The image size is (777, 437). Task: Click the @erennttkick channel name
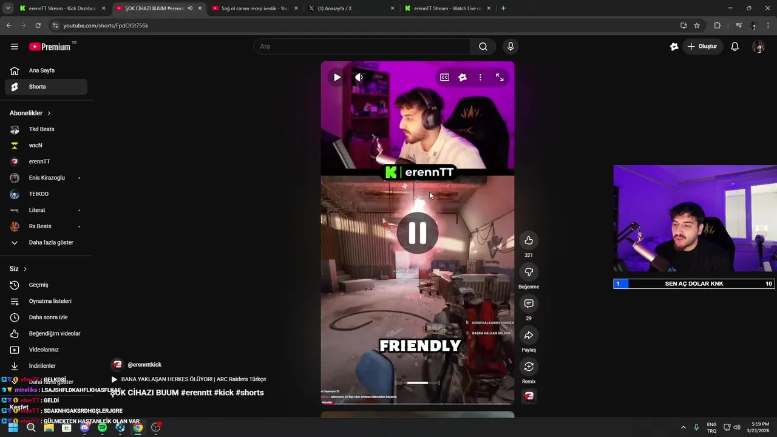pyautogui.click(x=144, y=365)
